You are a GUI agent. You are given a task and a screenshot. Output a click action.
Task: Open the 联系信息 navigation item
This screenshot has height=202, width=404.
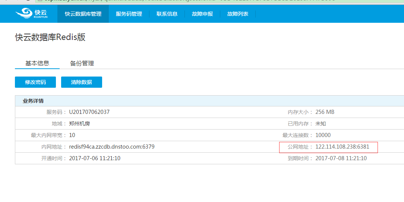coord(167,14)
